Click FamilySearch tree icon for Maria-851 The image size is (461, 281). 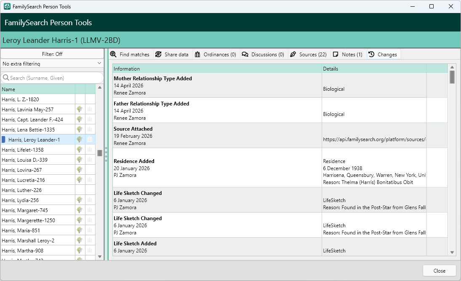[x=80, y=230]
